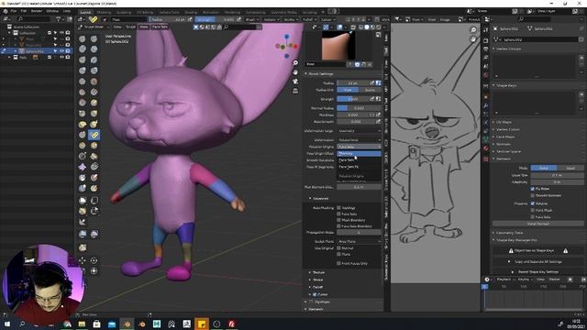Collapse the Brush Settings panel
Viewport: 587px width, 330px height.
[x=306, y=73]
